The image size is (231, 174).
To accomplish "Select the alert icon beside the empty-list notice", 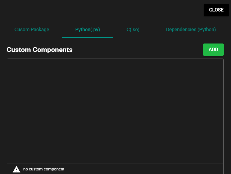I will click(16, 169).
